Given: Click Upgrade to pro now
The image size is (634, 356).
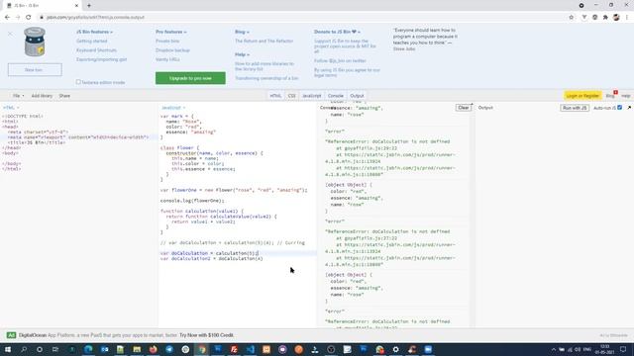Looking at the screenshot, I should 190,78.
